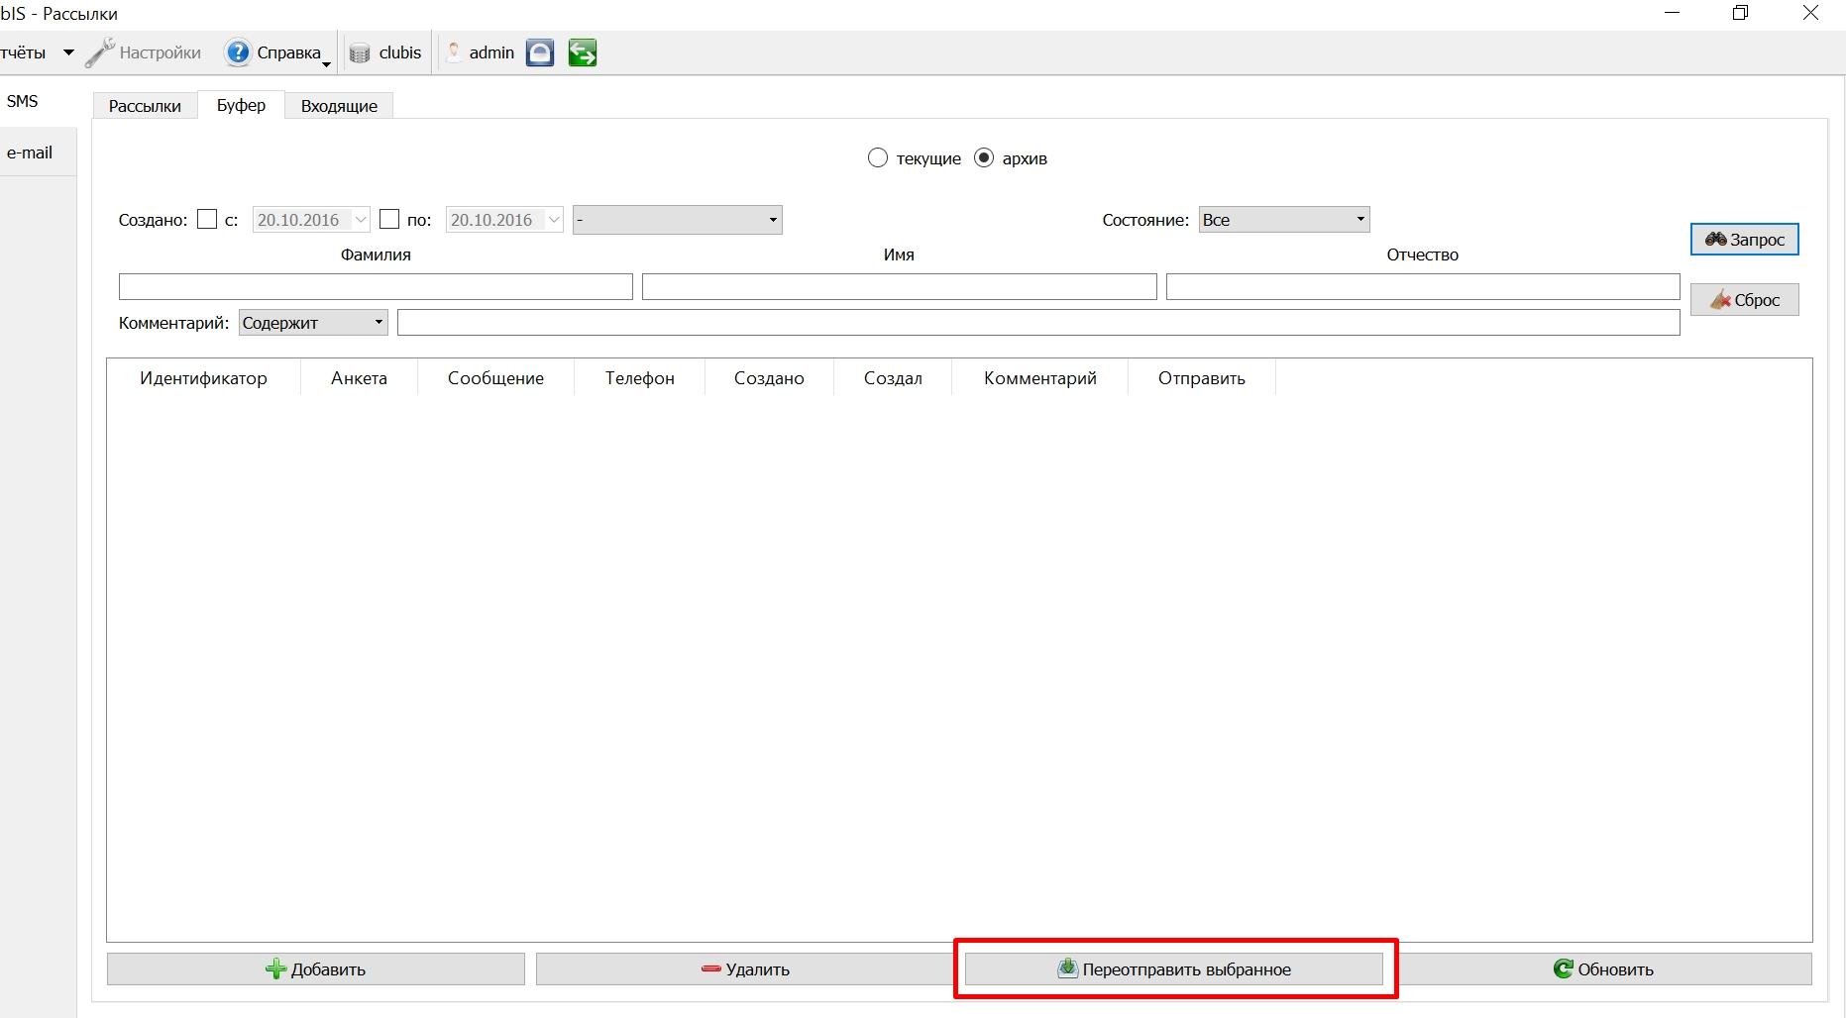Select the текущие radio button
Image resolution: width=1846 pixels, height=1018 pixels.
(x=878, y=158)
